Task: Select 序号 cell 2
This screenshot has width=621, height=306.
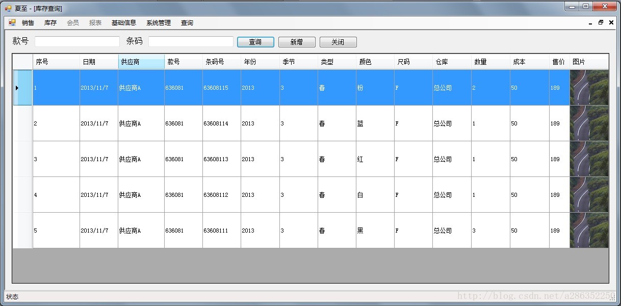Action: (x=56, y=123)
